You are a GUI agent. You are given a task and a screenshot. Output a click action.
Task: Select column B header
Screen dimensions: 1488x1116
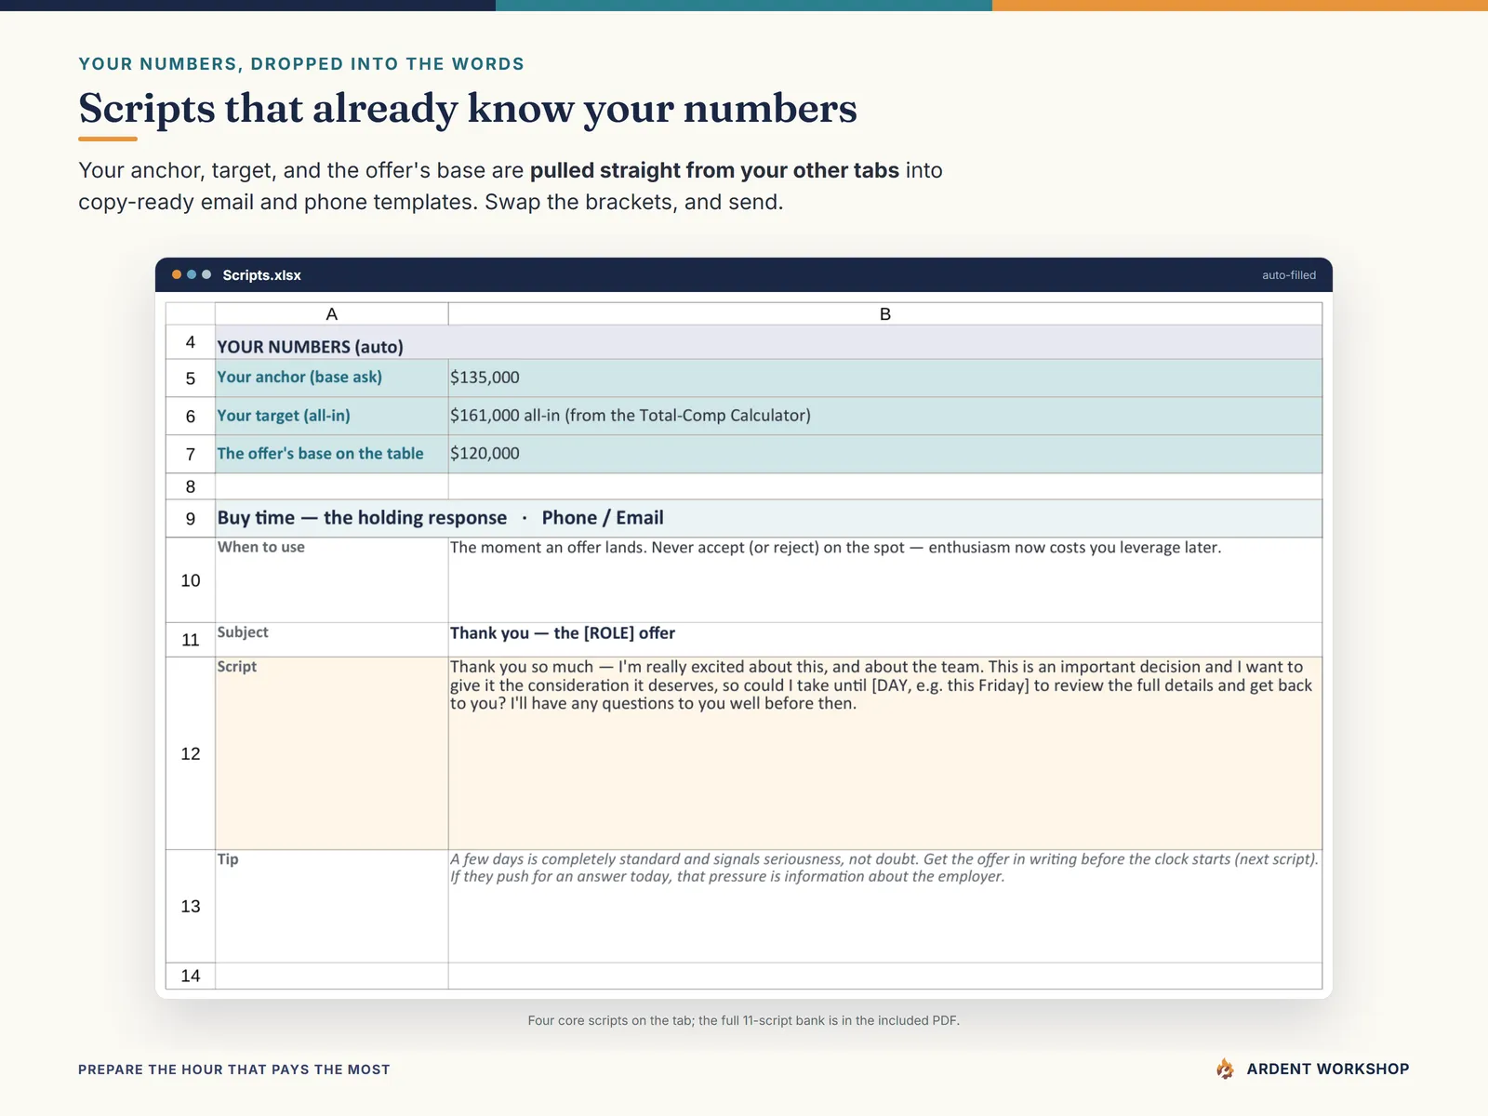tap(885, 314)
